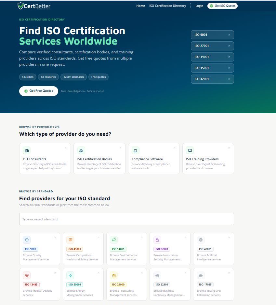
Task: Open the Login nav link
Action: pos(199,6)
